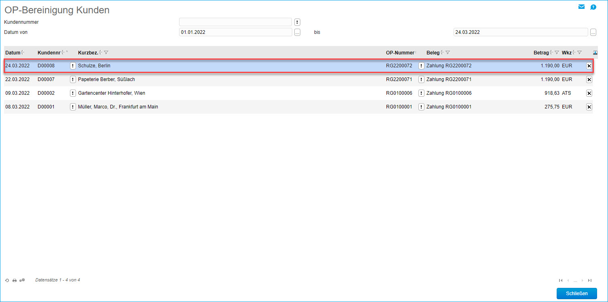This screenshot has width=608, height=302.
Task: Open filter for the Betrag column
Action: point(557,52)
